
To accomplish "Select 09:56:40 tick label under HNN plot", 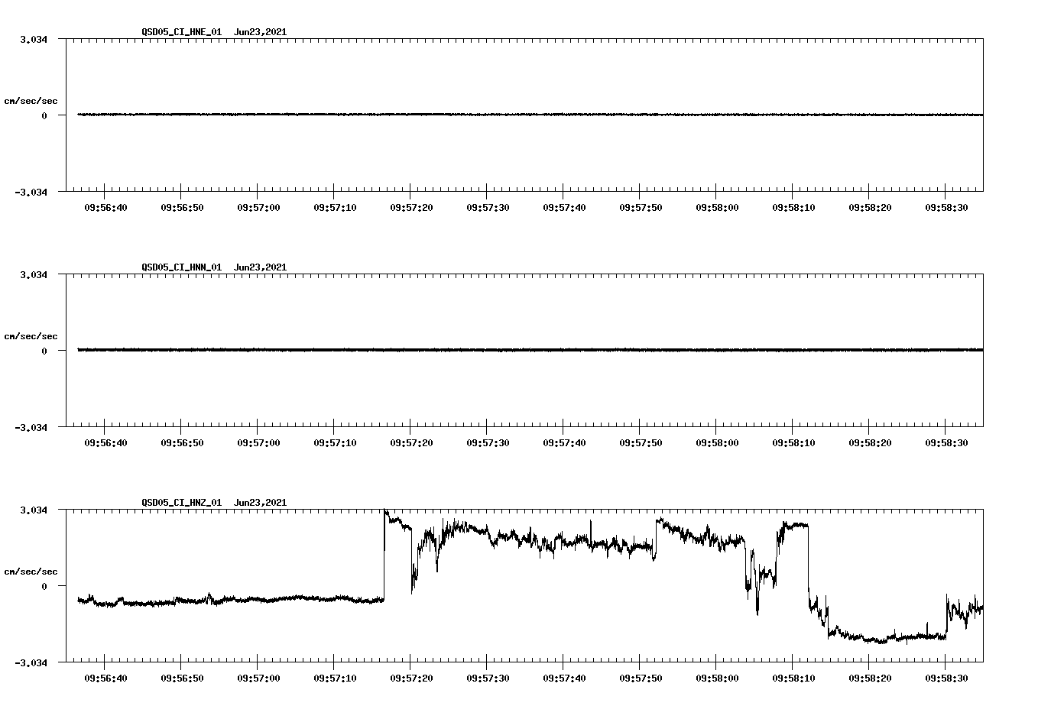I will pyautogui.click(x=105, y=442).
